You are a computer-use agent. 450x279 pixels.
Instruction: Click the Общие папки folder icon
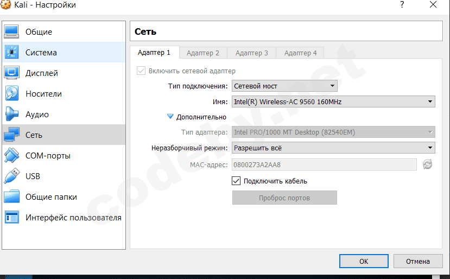11,196
